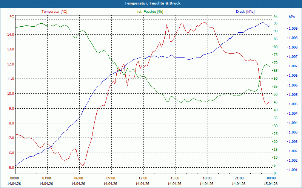Click the 12,0 temperature axis value
302x188 pixels.
click(x=11, y=64)
